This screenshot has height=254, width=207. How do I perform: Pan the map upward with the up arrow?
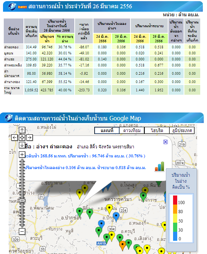pyautogui.click(x=22, y=130)
